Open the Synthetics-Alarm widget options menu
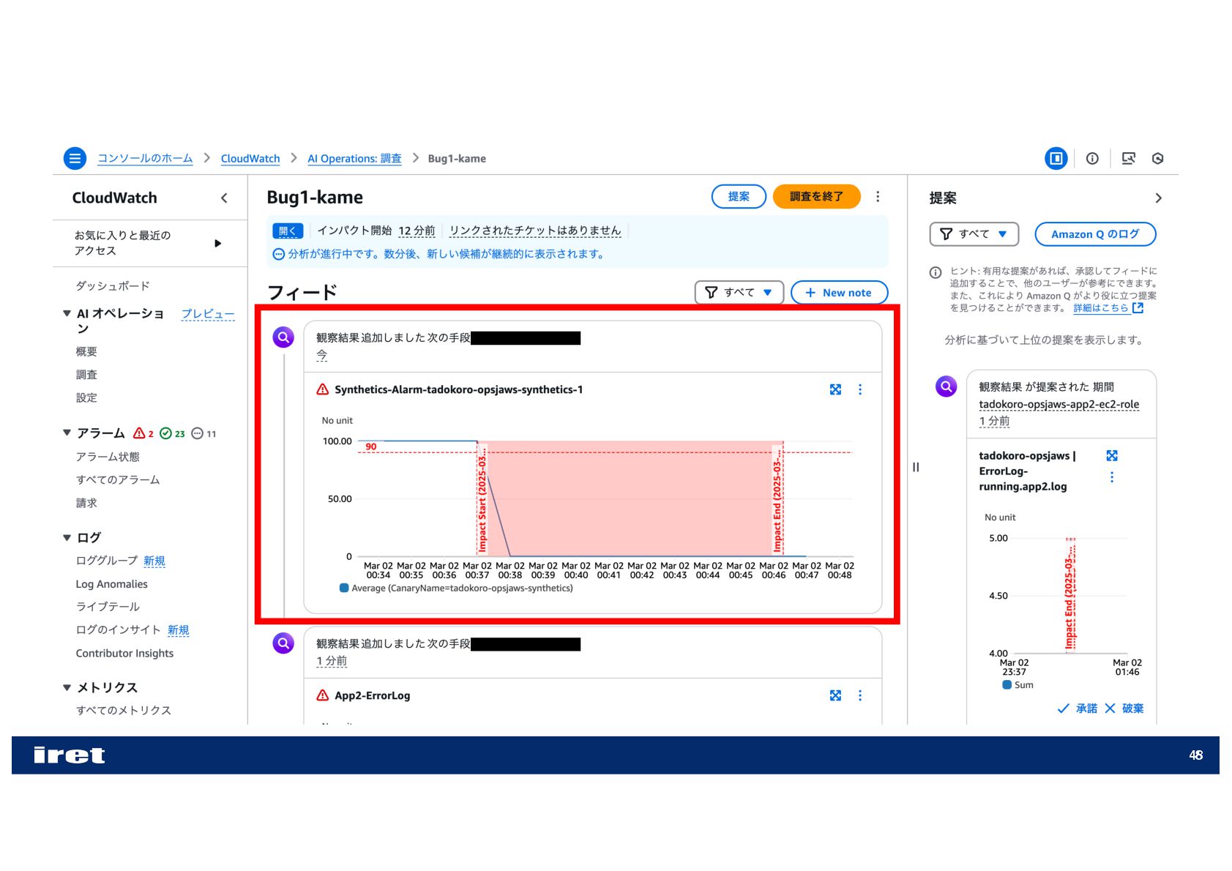This screenshot has width=1232, height=871. (860, 389)
